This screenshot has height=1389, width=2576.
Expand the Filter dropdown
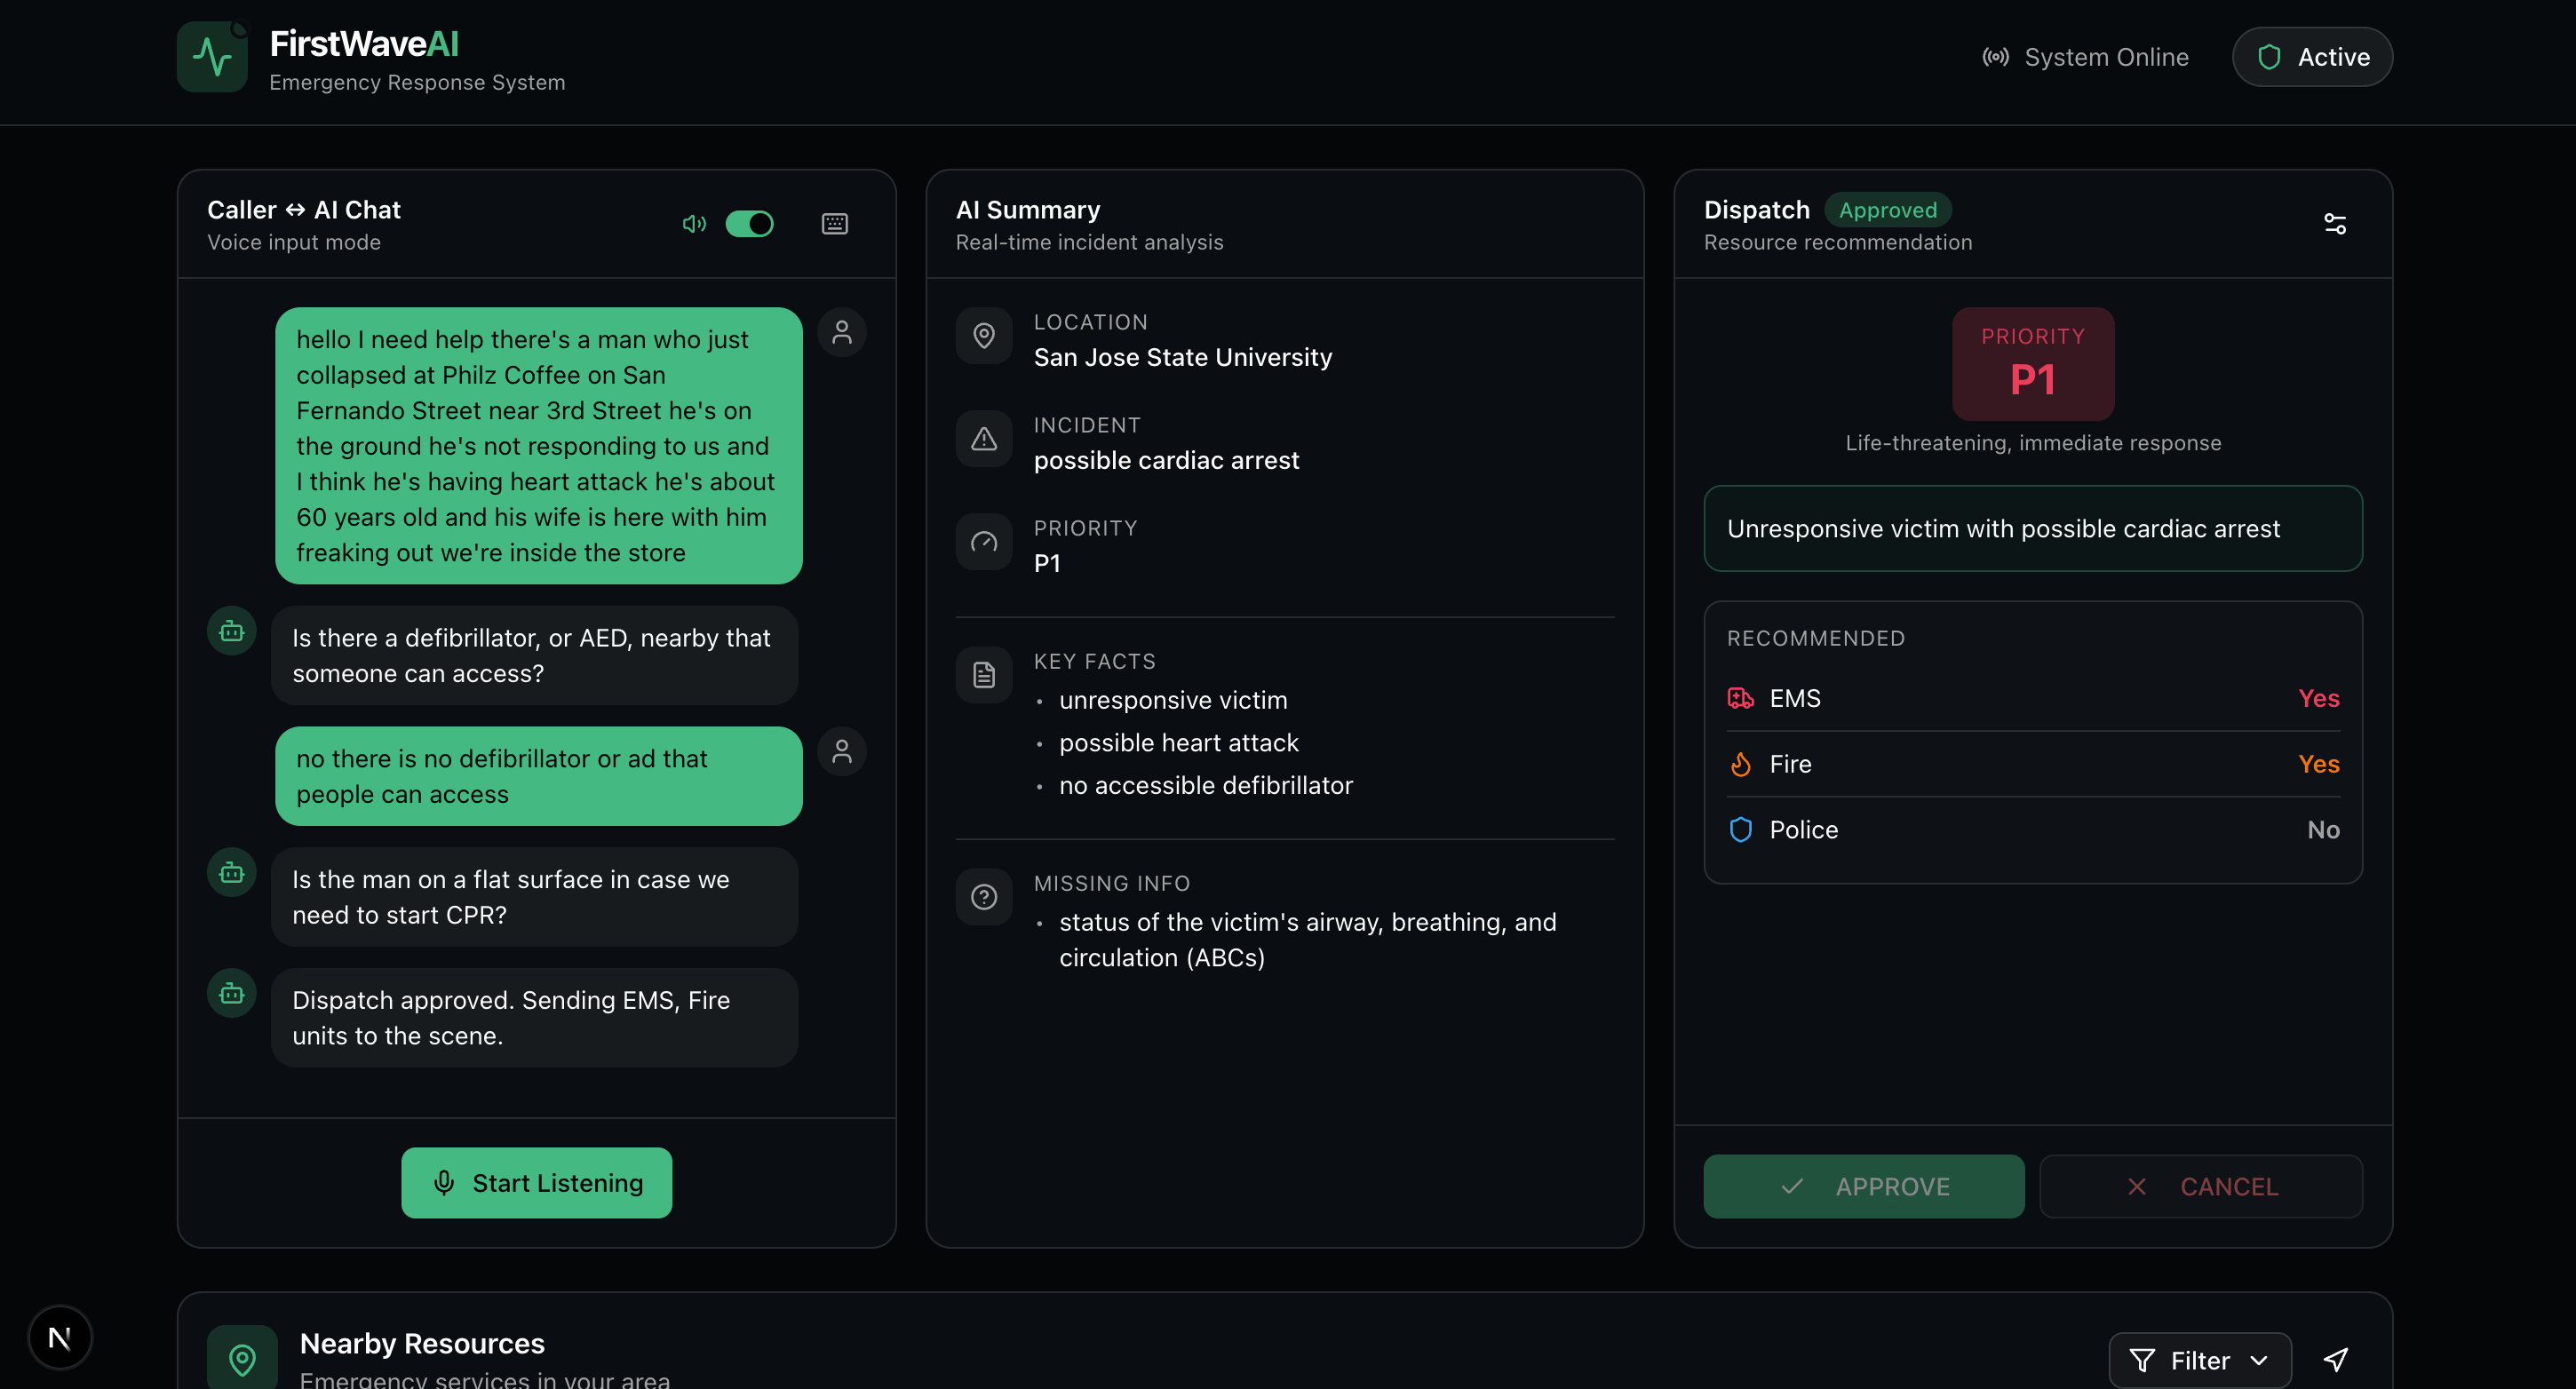pyautogui.click(x=2199, y=1360)
